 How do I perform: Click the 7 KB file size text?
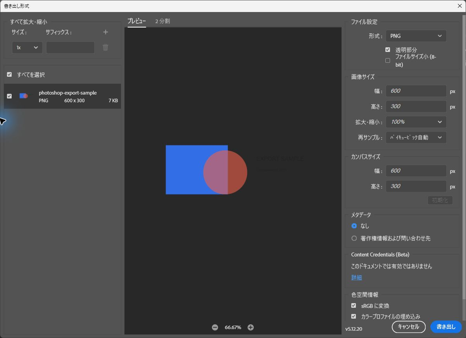[113, 100]
